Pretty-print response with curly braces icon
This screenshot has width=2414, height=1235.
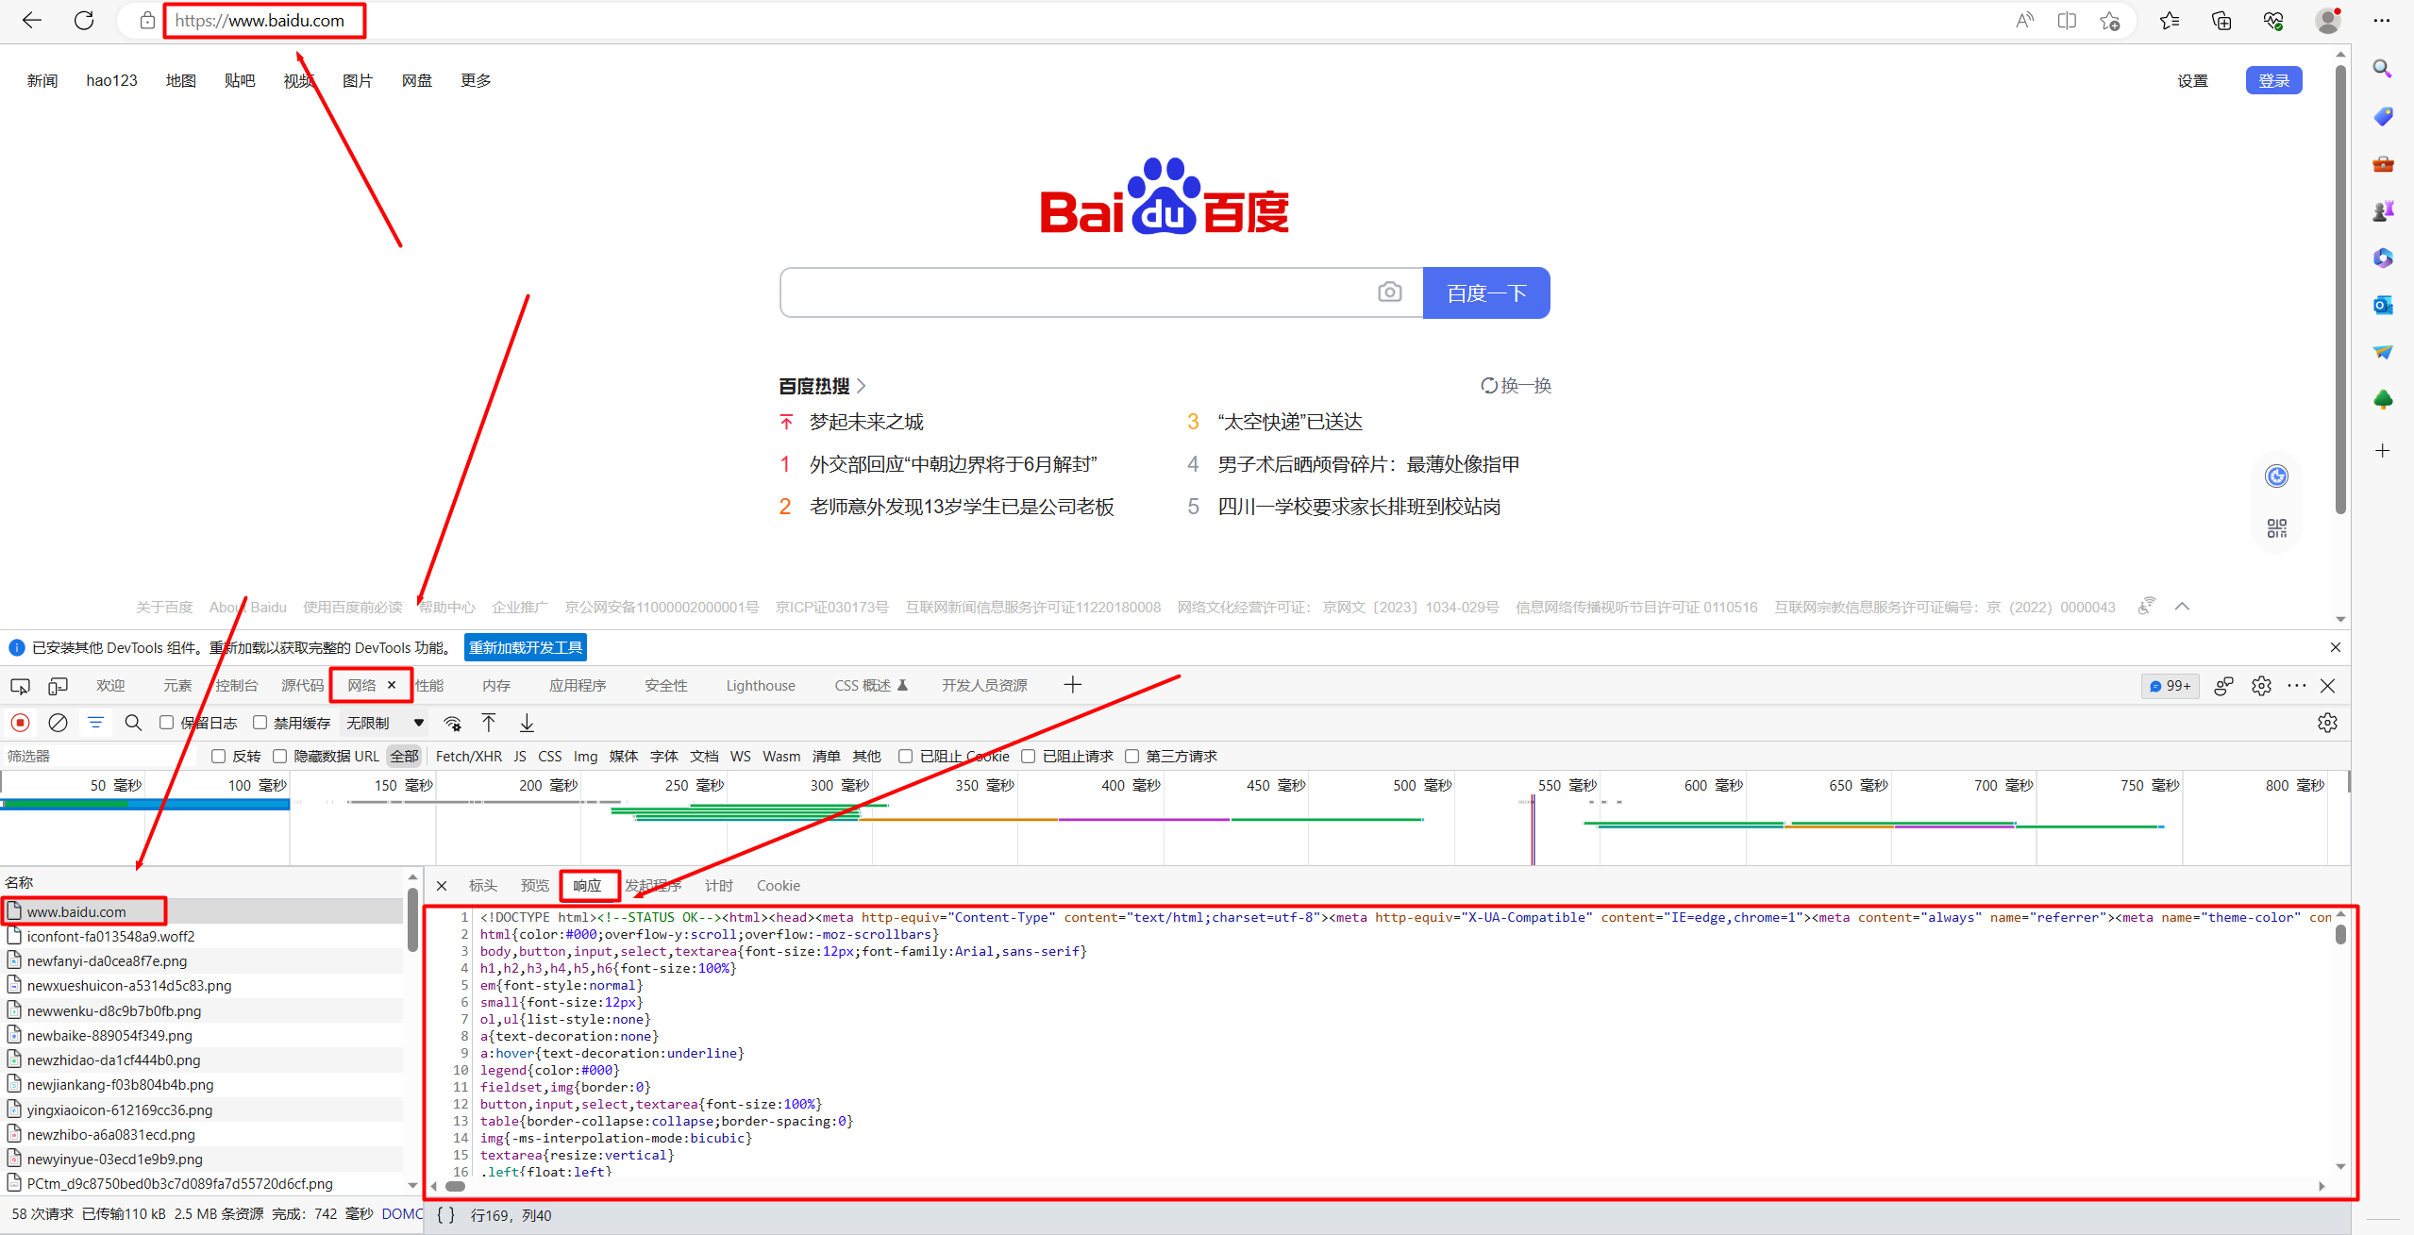click(x=445, y=1215)
